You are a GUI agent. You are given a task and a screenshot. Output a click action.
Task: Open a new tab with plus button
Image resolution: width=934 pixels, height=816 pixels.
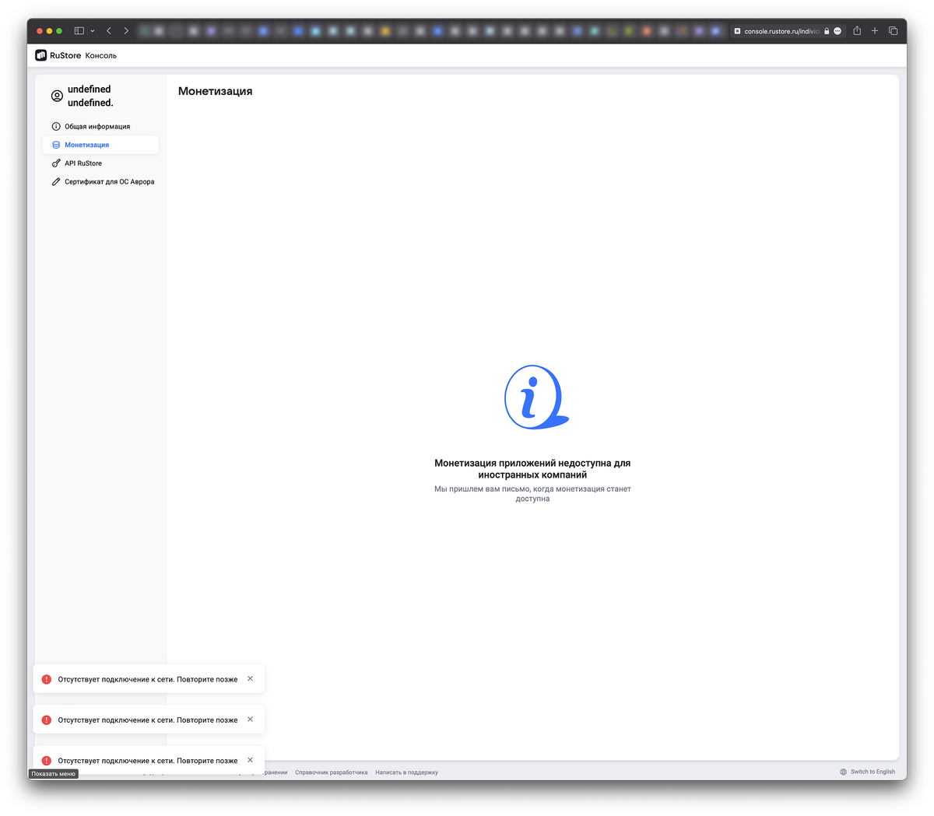pyautogui.click(x=875, y=31)
